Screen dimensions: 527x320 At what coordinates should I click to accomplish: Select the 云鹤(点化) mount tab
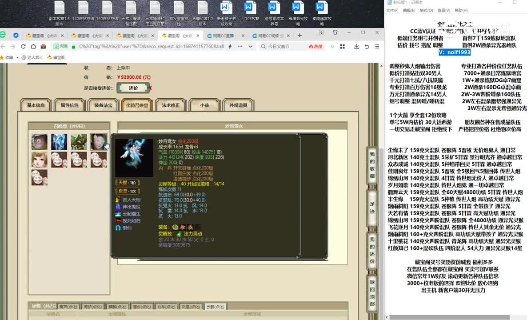[215, 307]
